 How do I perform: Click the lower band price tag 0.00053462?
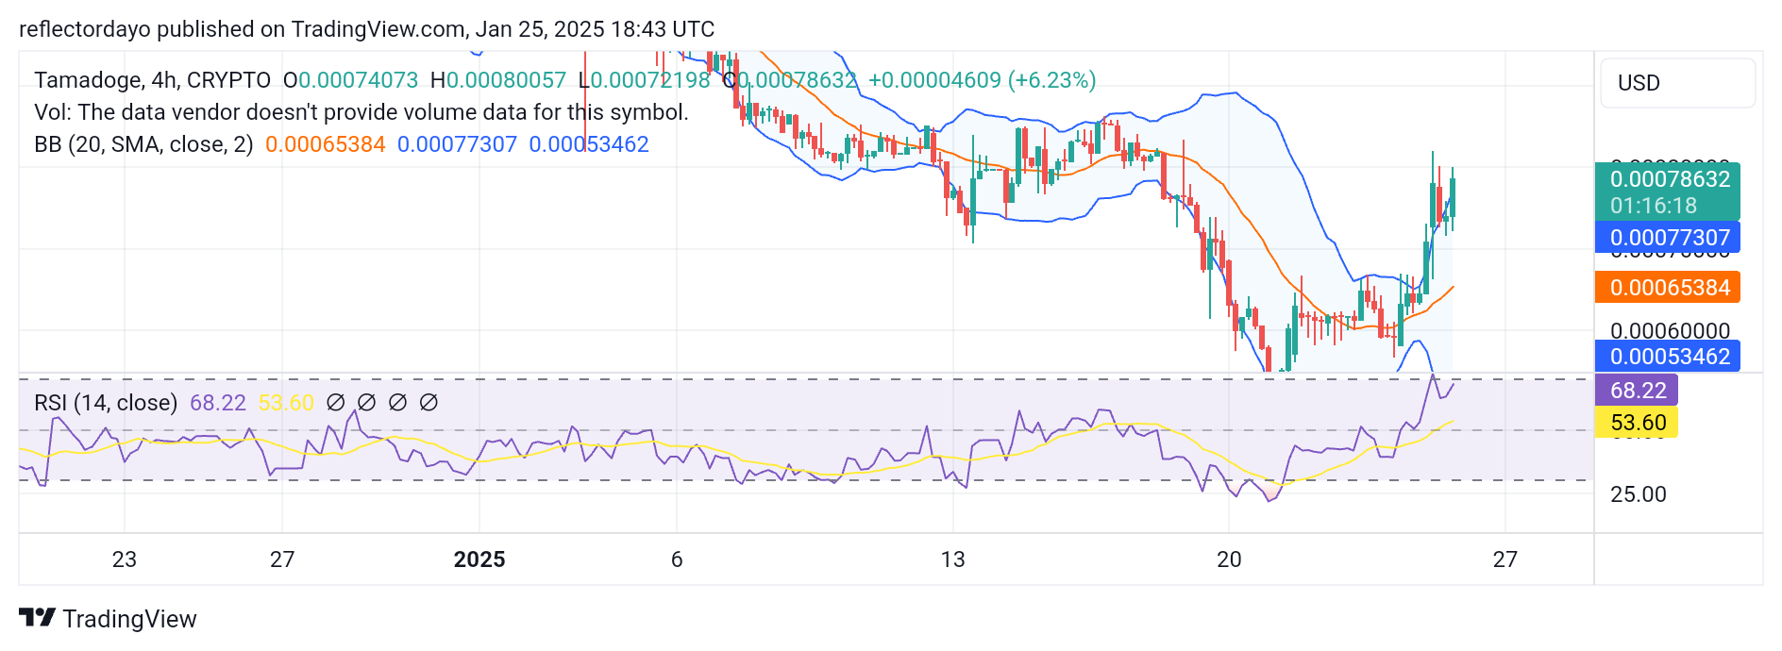1668,357
